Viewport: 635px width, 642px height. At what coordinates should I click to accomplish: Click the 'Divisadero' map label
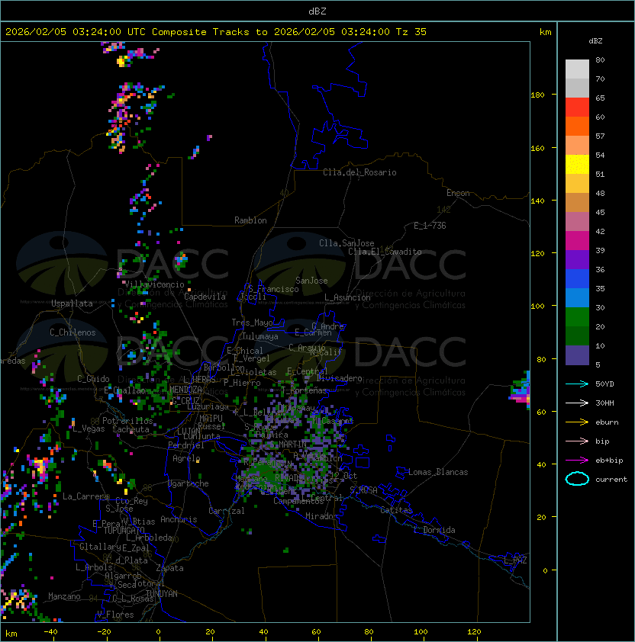pos(340,378)
